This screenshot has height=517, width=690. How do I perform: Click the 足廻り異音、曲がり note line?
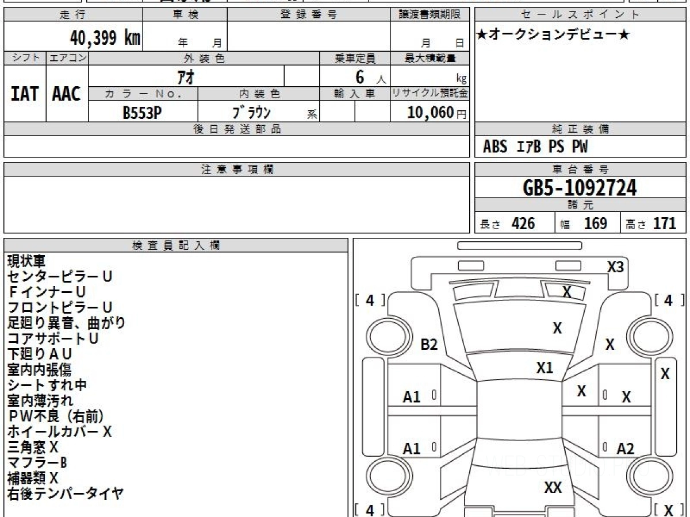tap(66, 323)
